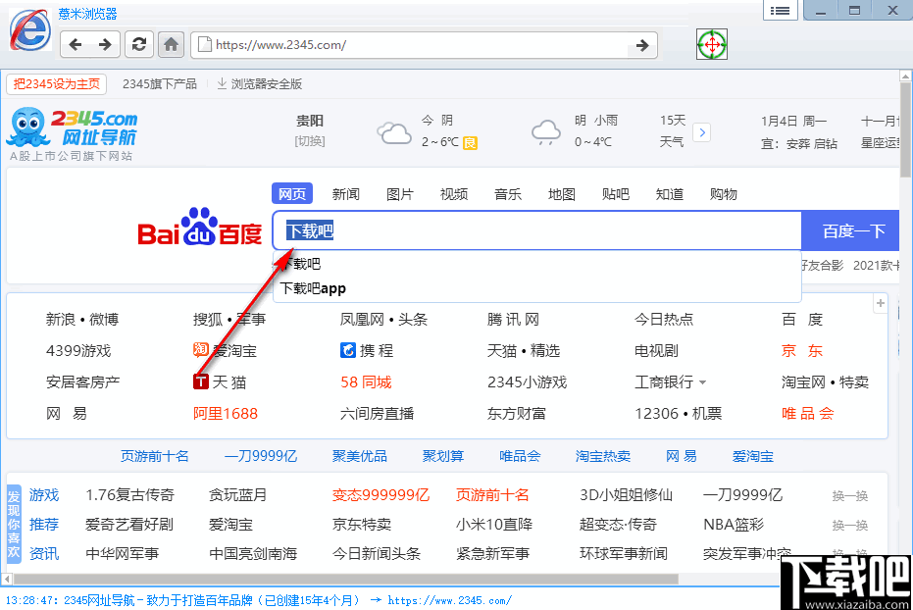913x610 pixels.
Task: Open the 东方财富 link
Action: 517,413
